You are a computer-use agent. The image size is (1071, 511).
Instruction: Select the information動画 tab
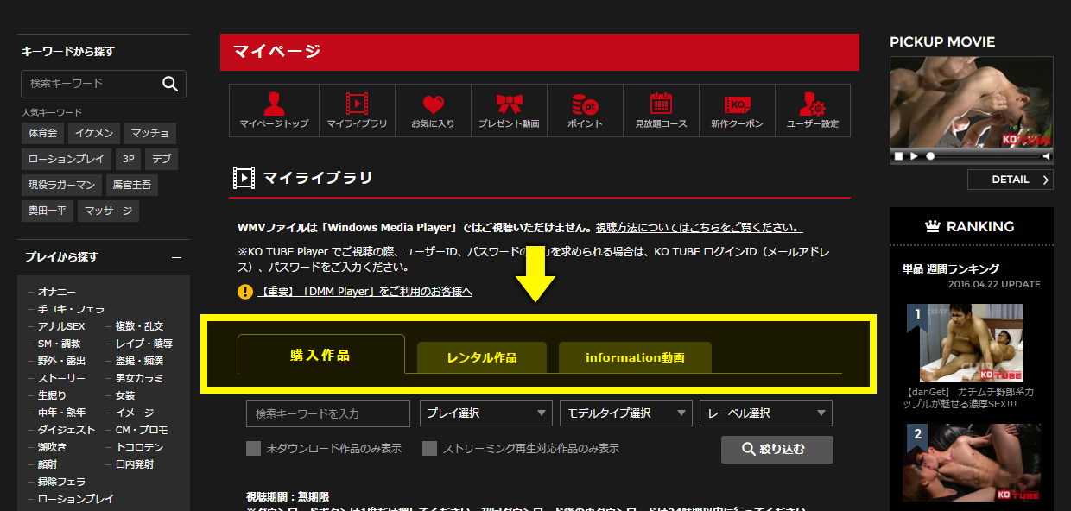[635, 357]
